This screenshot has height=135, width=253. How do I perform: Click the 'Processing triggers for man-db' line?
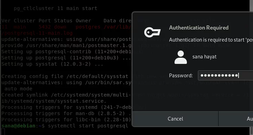[x=66, y=113]
